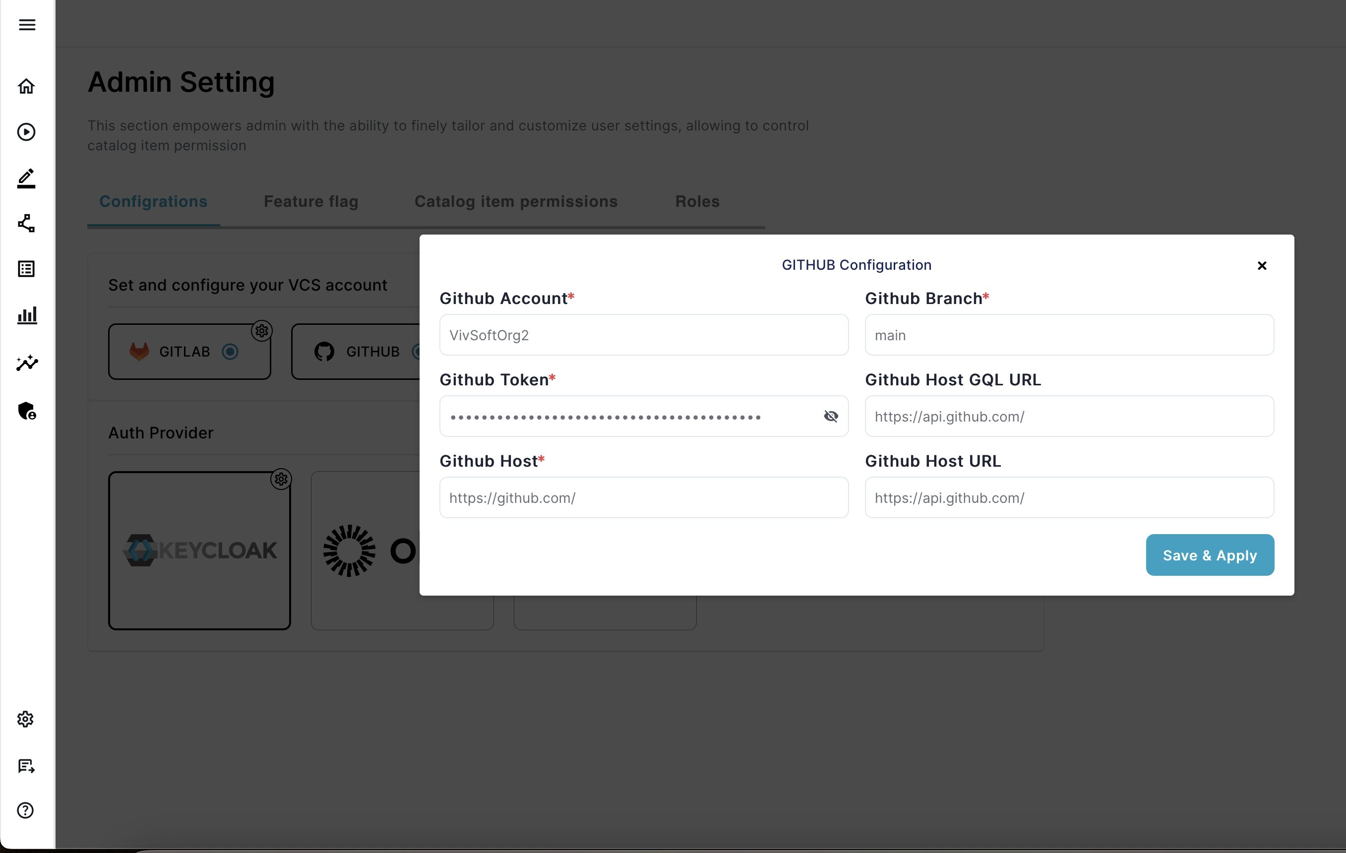Toggle Github Token visibility eye icon
The width and height of the screenshot is (1346, 853).
tap(831, 416)
